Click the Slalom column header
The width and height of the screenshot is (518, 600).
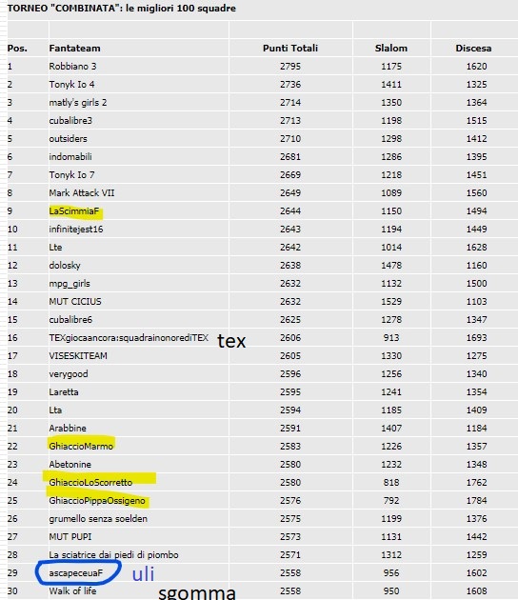391,49
